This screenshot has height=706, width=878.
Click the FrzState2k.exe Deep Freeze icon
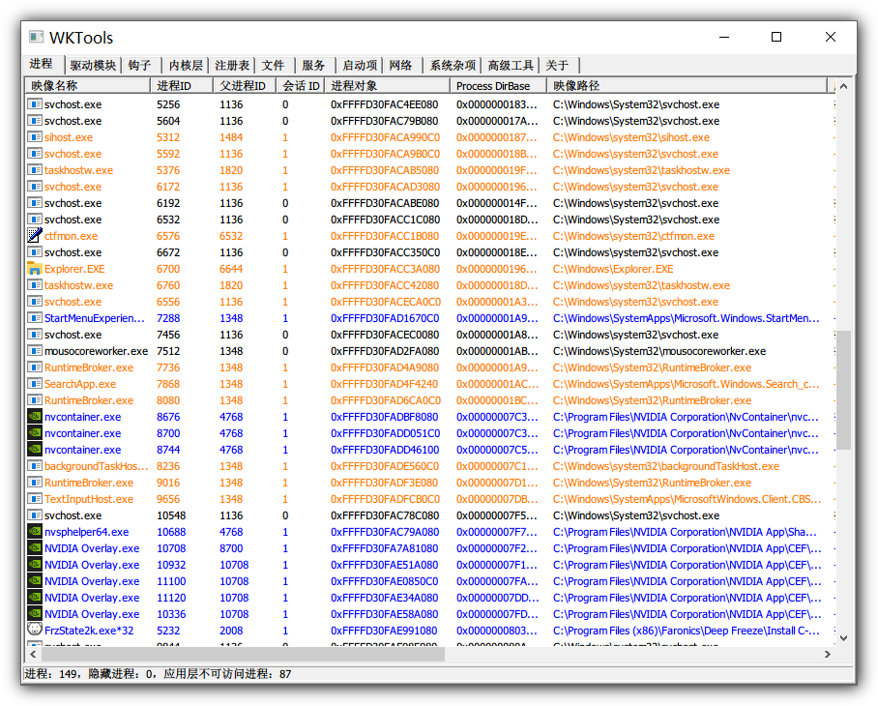(x=32, y=631)
